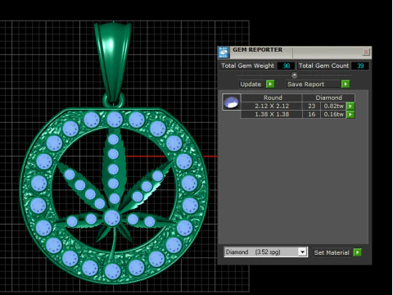Screen dimensions: 393x295
Task: Click the Total Gem Weight label
Action: (x=247, y=66)
